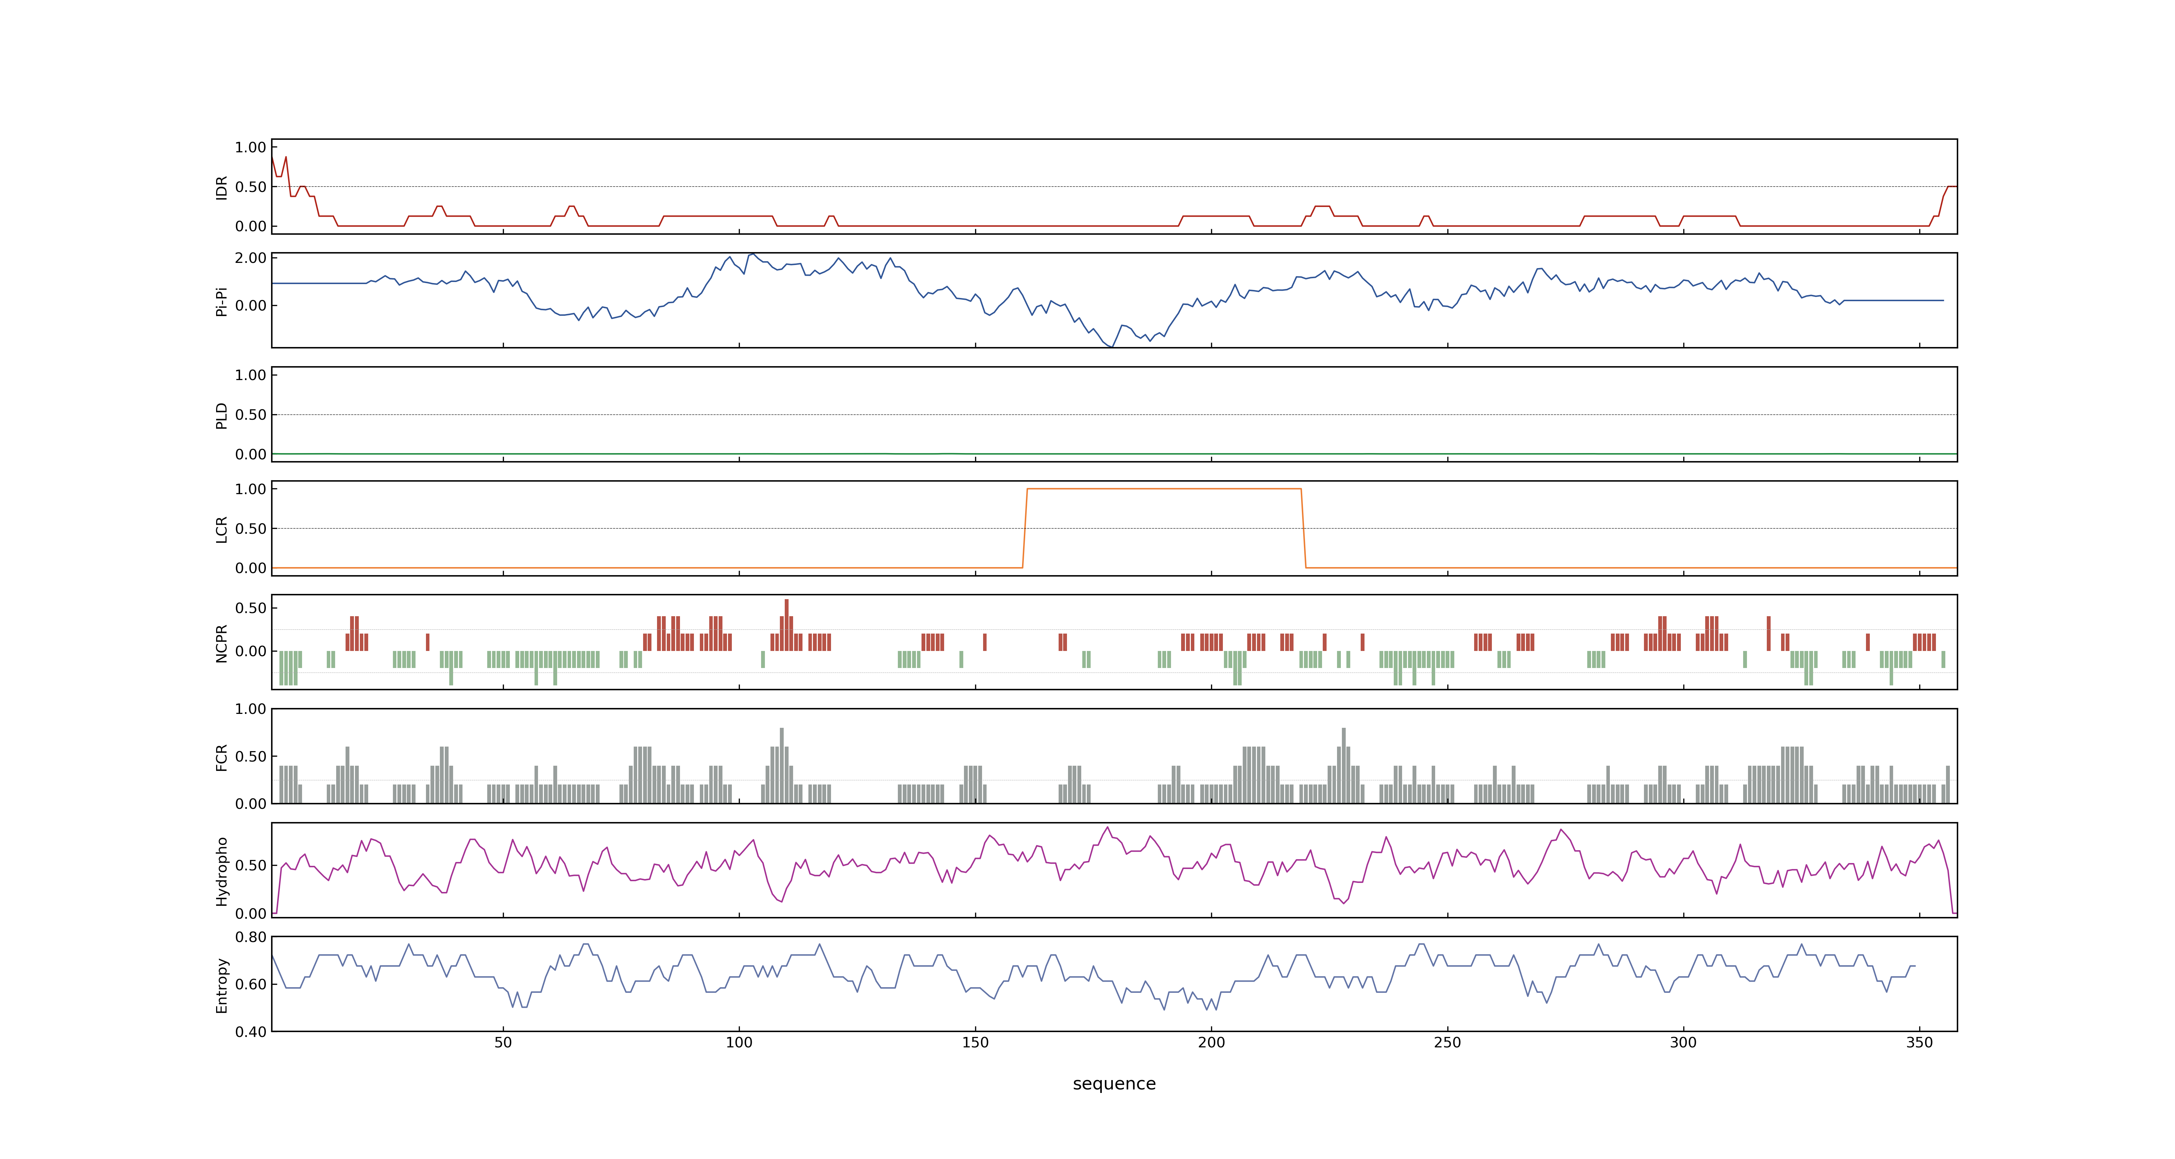2175x1159 pixels.
Task: Click the 1.00 tick of PLD panel
Action: pyautogui.click(x=251, y=375)
